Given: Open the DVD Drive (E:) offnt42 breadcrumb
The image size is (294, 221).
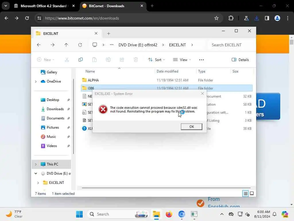Looking at the screenshot, I should pyautogui.click(x=138, y=45).
